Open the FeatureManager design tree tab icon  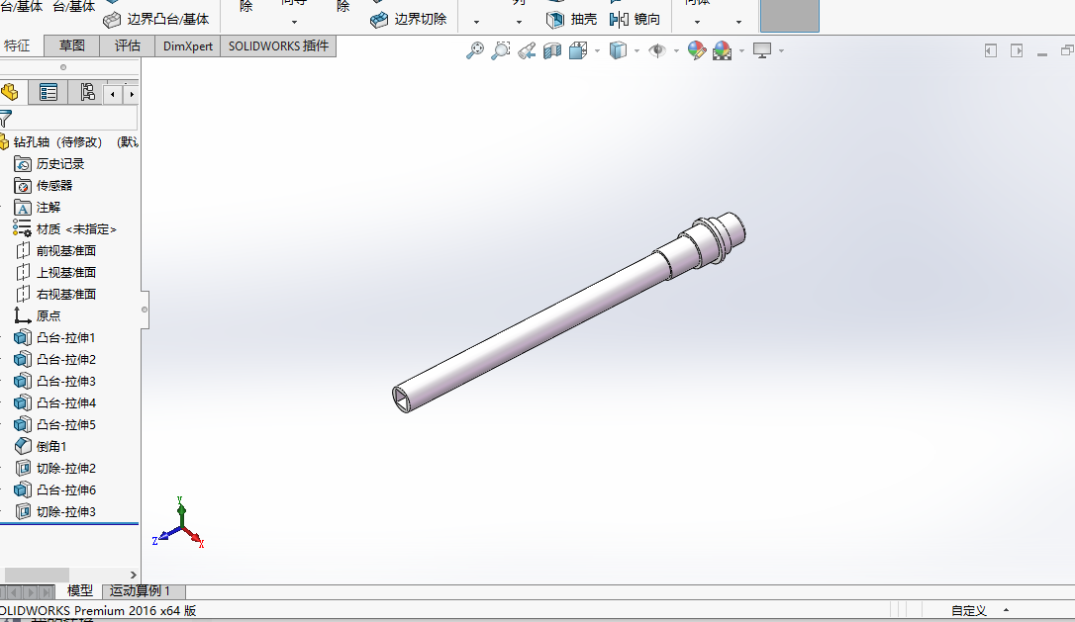[10, 93]
